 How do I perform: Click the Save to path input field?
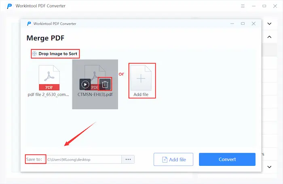point(83,159)
